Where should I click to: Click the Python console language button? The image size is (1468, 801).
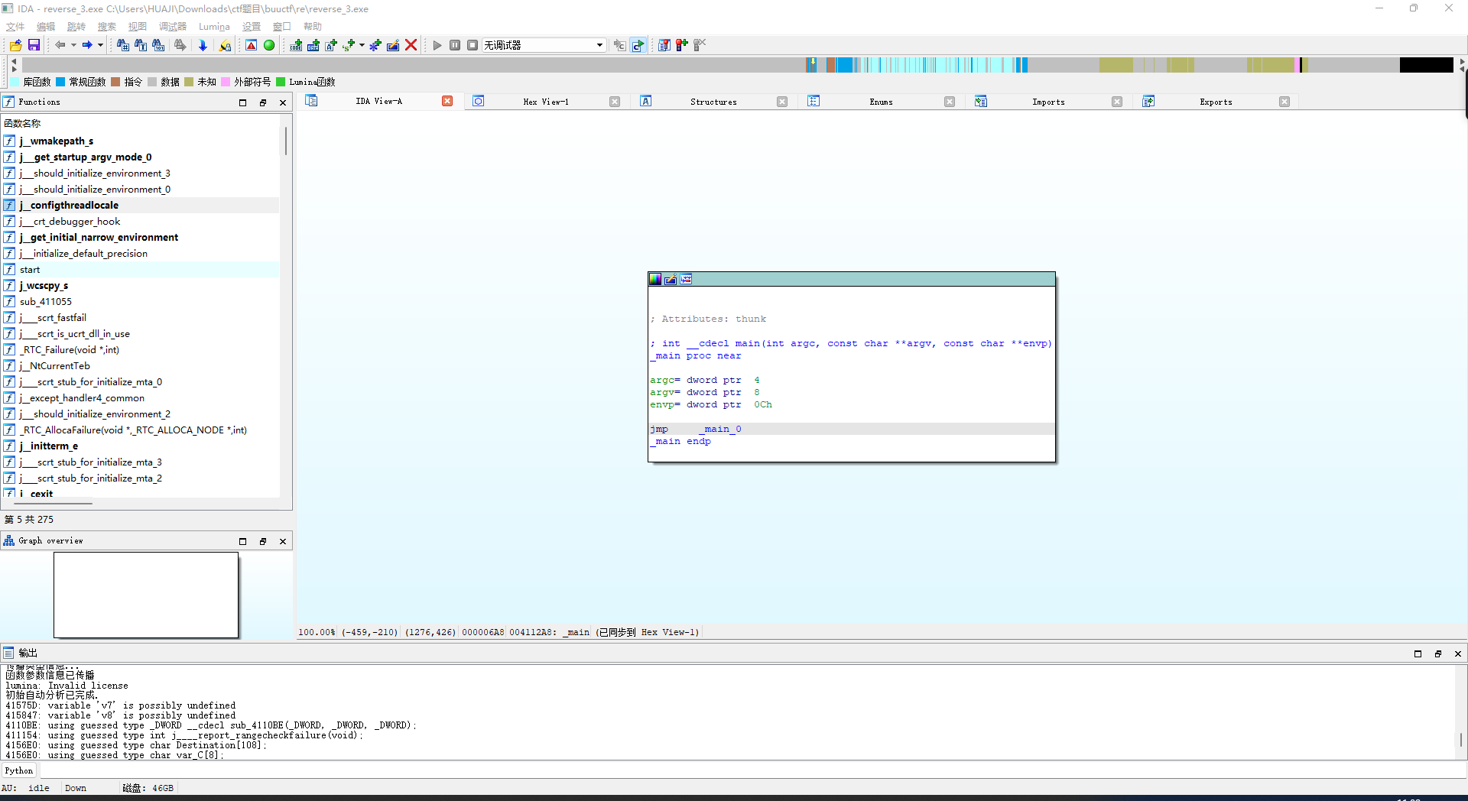pyautogui.click(x=19, y=770)
